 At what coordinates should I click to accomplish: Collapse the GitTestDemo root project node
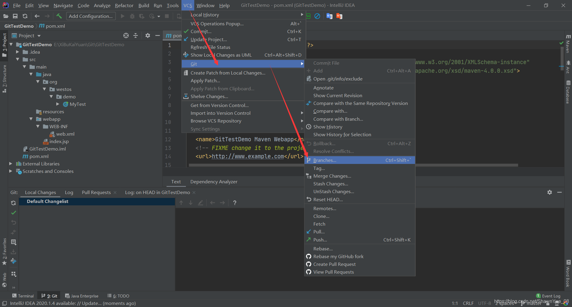point(11,44)
